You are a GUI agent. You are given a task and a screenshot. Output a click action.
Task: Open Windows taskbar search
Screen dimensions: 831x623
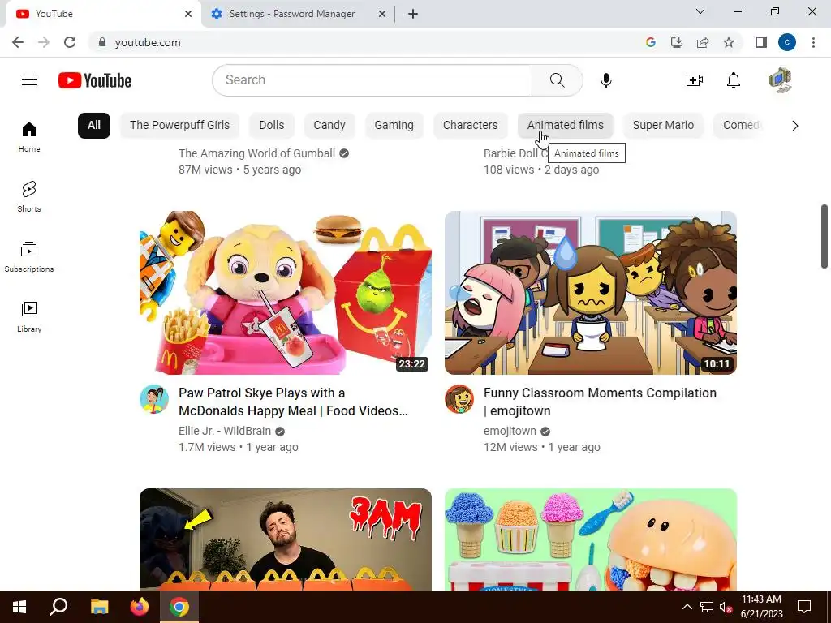[58, 607]
